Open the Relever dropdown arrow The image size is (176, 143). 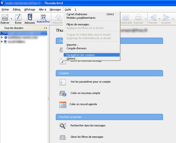point(11,19)
